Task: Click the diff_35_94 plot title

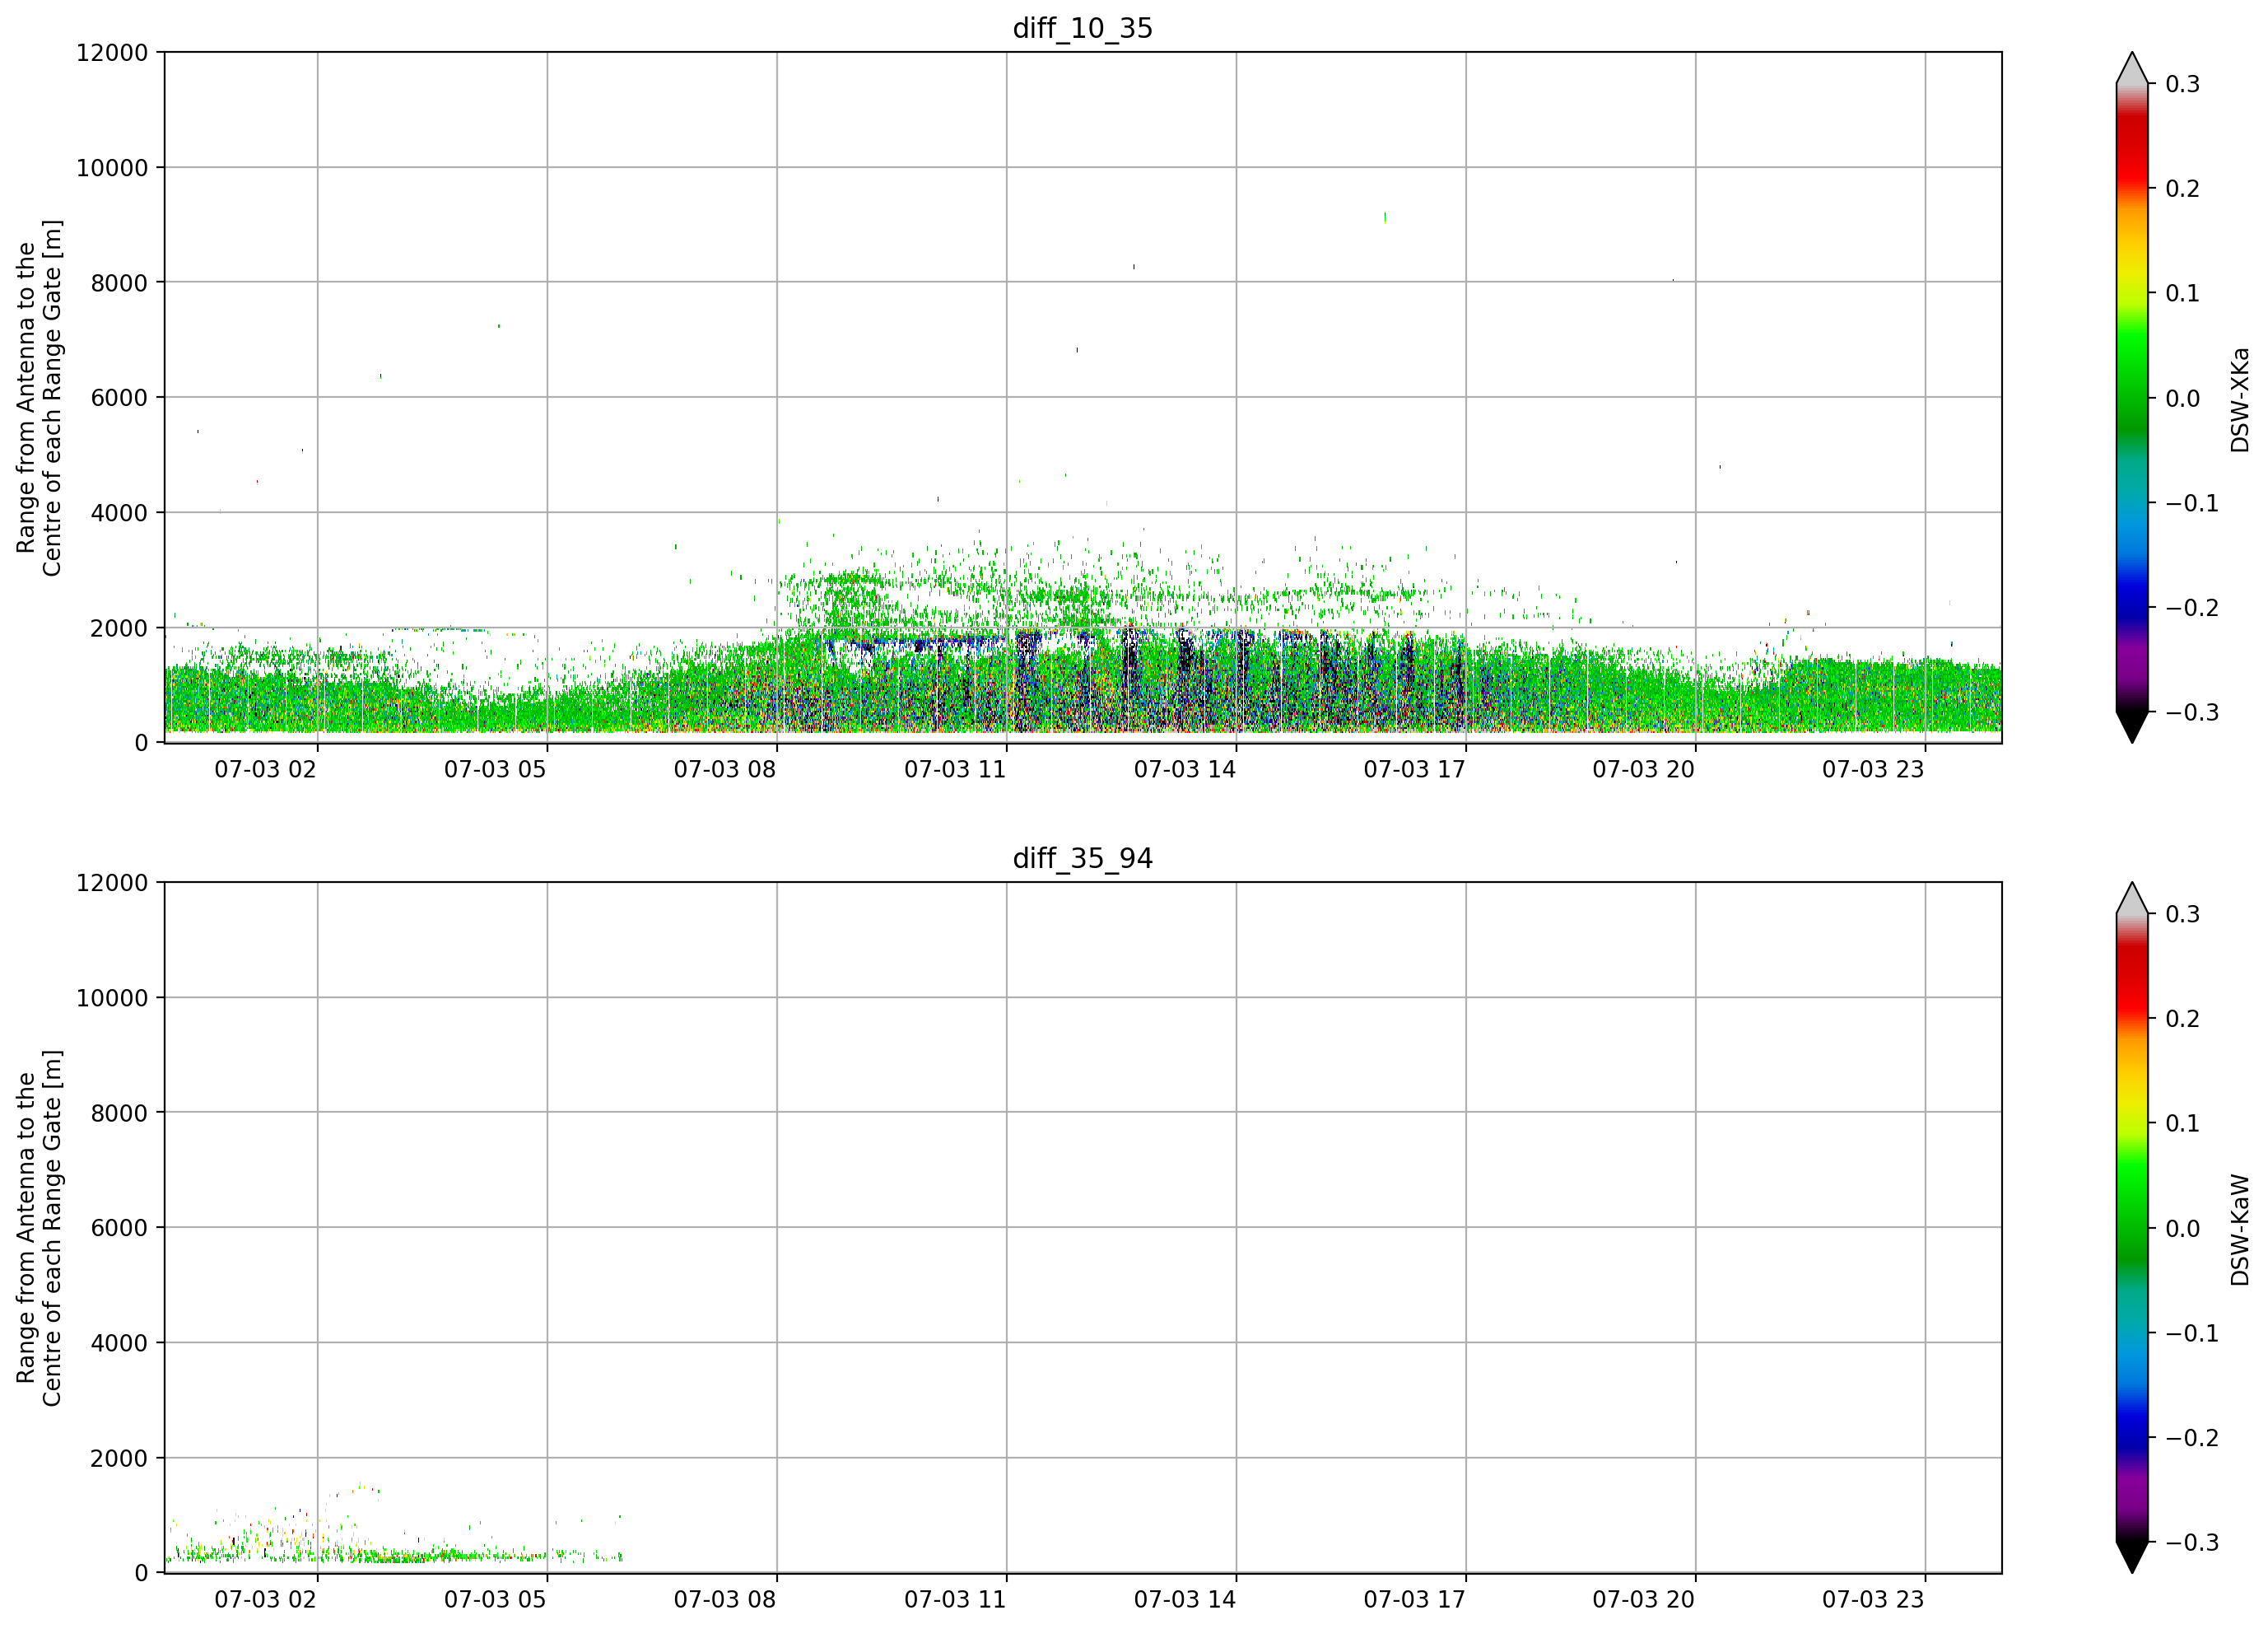Action: coord(1082,858)
